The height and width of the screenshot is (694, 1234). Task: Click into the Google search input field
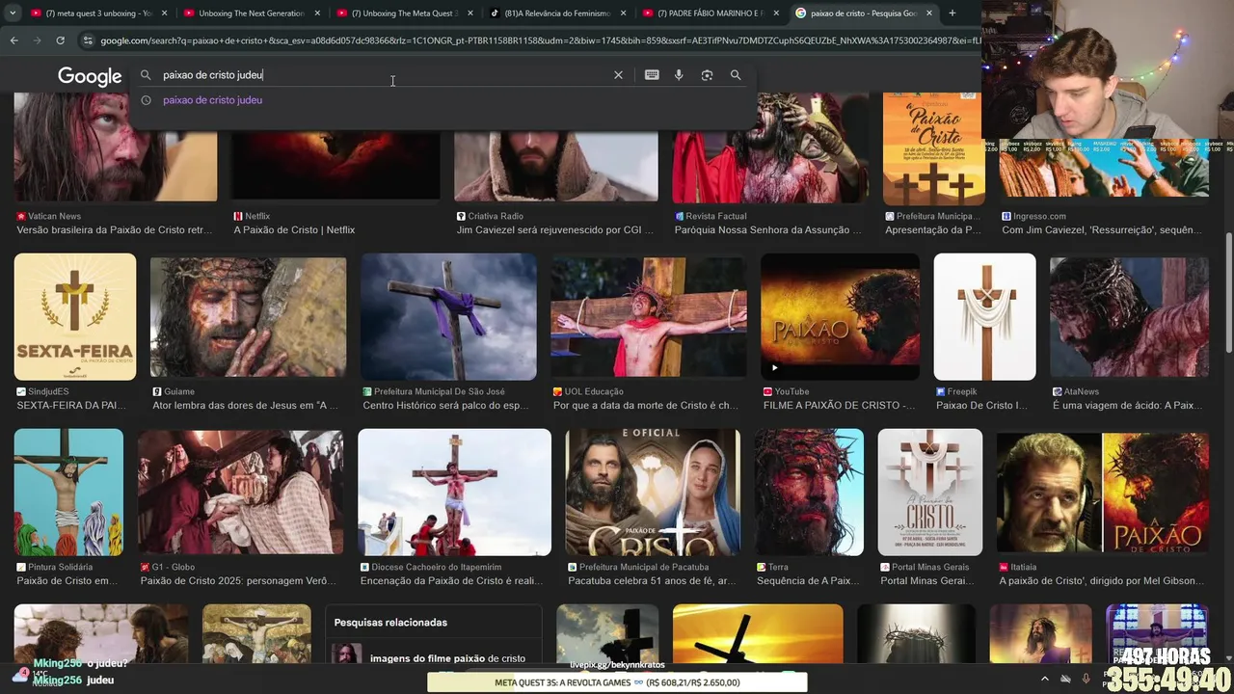(386, 75)
